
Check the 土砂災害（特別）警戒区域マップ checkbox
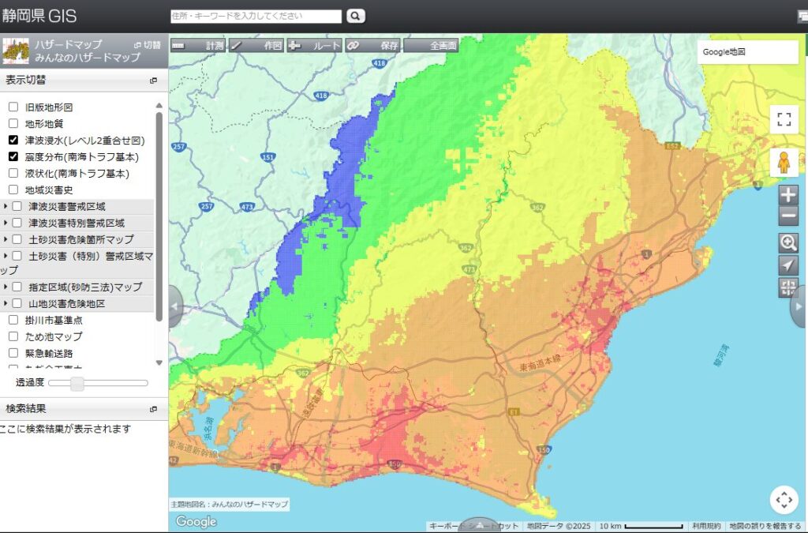(x=17, y=256)
